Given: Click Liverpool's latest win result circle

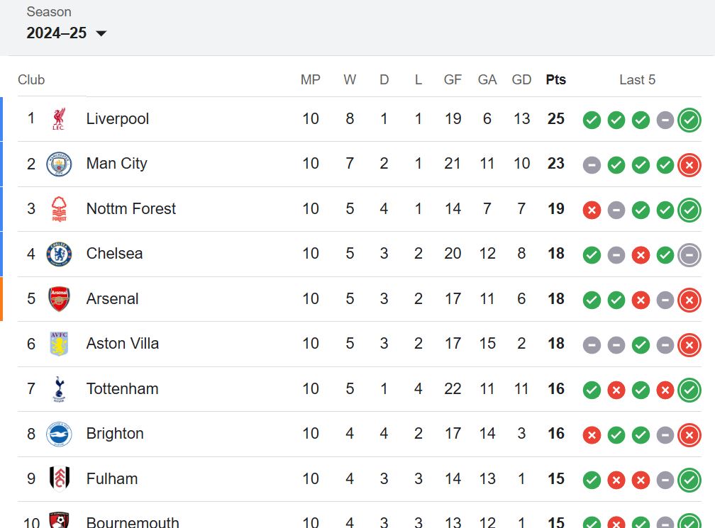Looking at the screenshot, I should (x=689, y=120).
